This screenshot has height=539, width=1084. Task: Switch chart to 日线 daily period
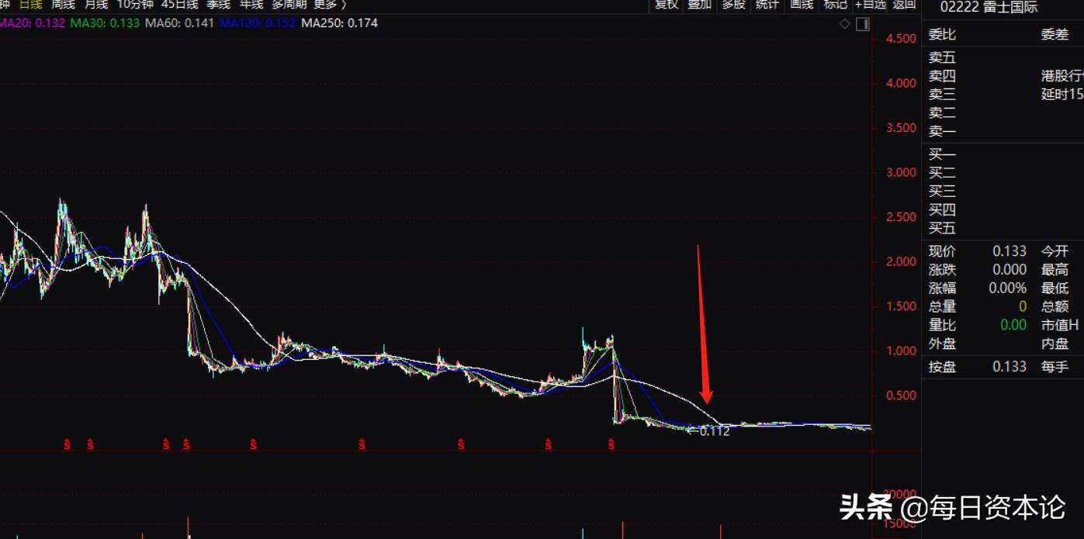(x=31, y=4)
